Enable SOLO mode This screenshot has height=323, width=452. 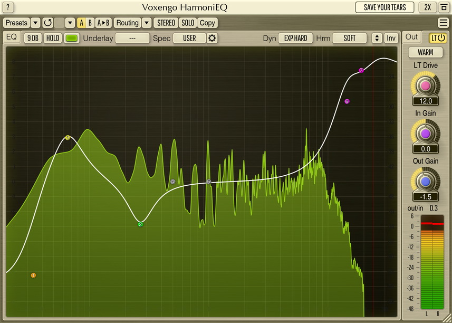point(187,23)
